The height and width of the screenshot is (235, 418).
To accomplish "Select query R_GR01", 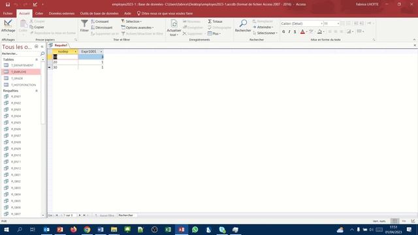I will pyautogui.click(x=16, y=175).
